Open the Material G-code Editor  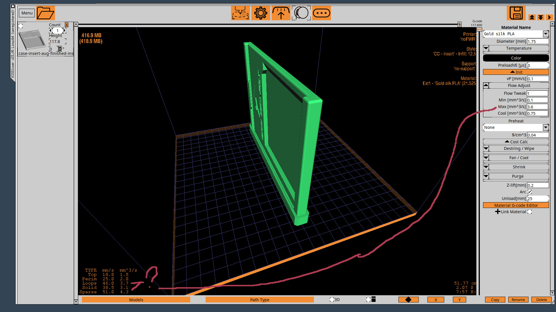point(516,205)
